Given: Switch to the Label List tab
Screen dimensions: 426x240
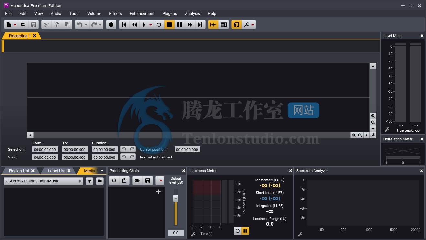Looking at the screenshot, I should 57,171.
